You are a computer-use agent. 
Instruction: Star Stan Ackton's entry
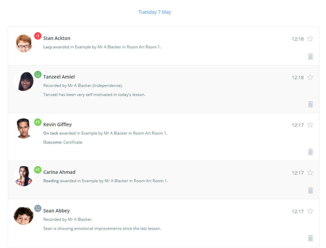click(310, 39)
